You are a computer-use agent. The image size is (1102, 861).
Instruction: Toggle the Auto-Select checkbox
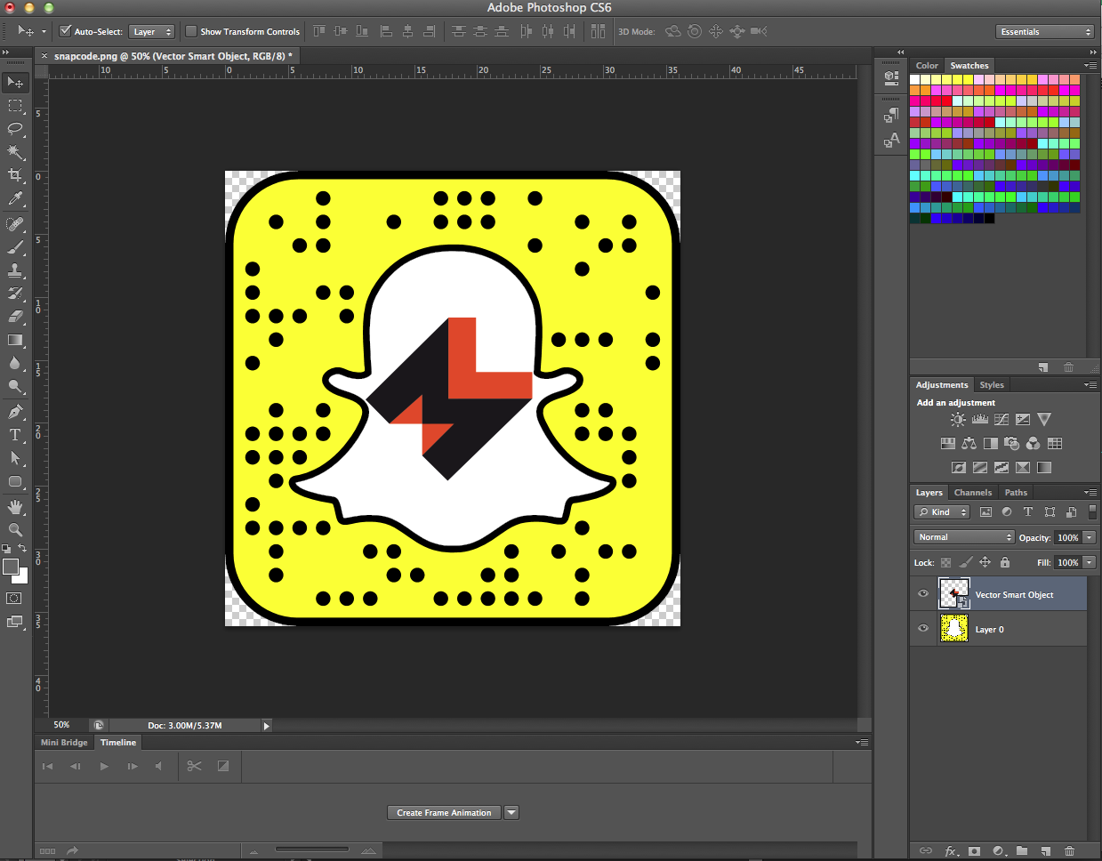65,30
